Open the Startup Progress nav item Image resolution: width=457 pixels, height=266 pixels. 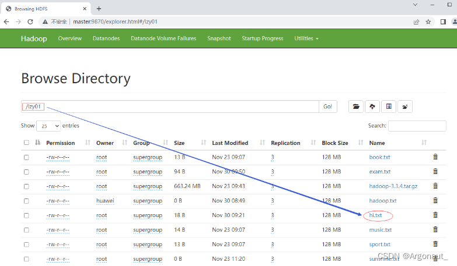pos(262,38)
